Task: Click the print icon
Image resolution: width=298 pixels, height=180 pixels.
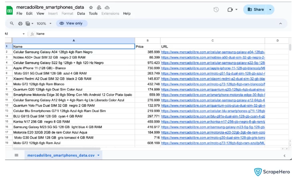Action: (20, 24)
